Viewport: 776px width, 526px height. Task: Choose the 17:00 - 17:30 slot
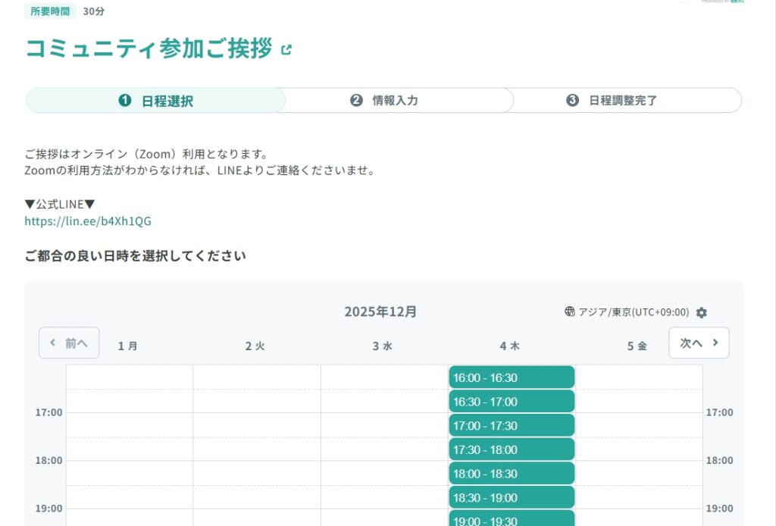pos(512,426)
